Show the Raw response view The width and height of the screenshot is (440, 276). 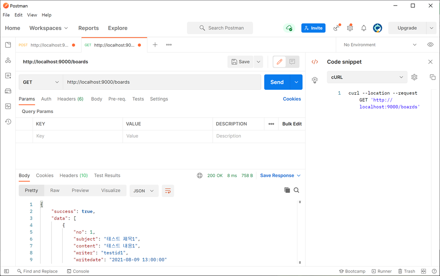pos(55,190)
